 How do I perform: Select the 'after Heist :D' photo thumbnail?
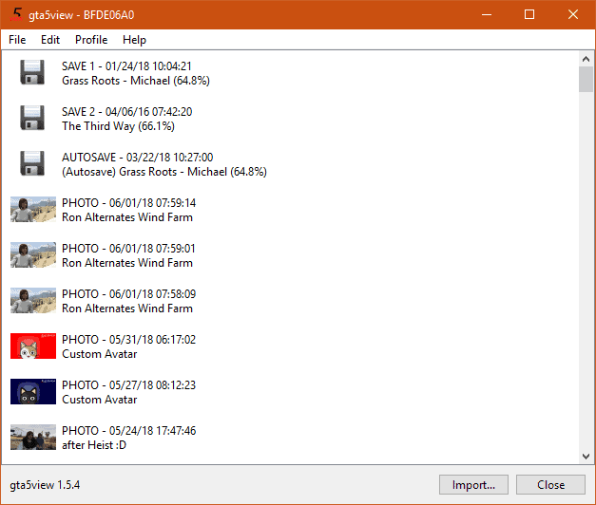tap(33, 437)
